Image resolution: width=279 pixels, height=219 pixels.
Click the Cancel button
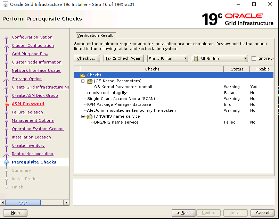(262, 213)
